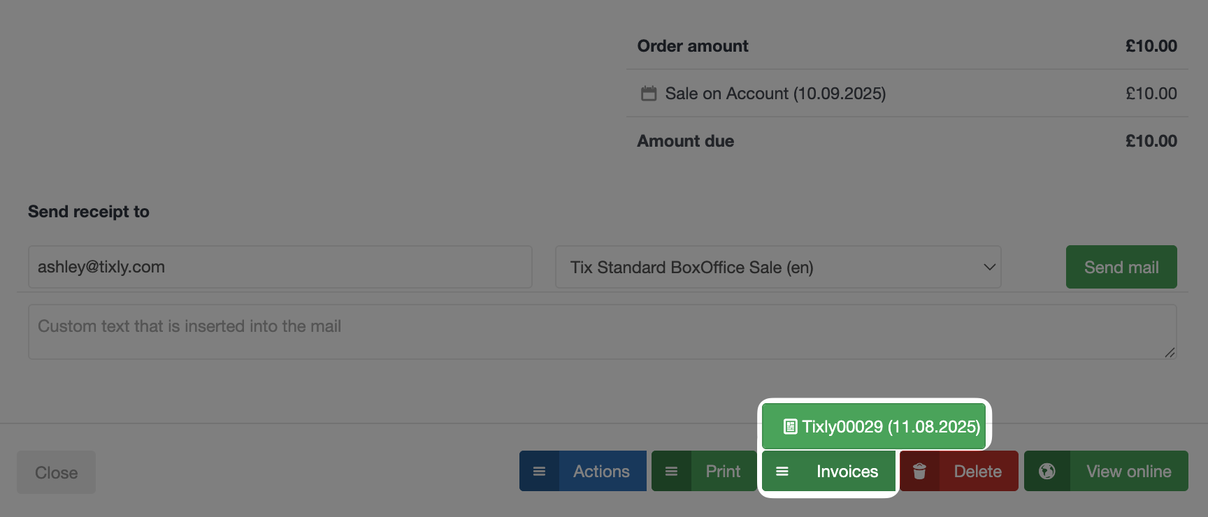Toggle the Invoices menu label
The height and width of the screenshot is (517, 1208).
(x=847, y=472)
